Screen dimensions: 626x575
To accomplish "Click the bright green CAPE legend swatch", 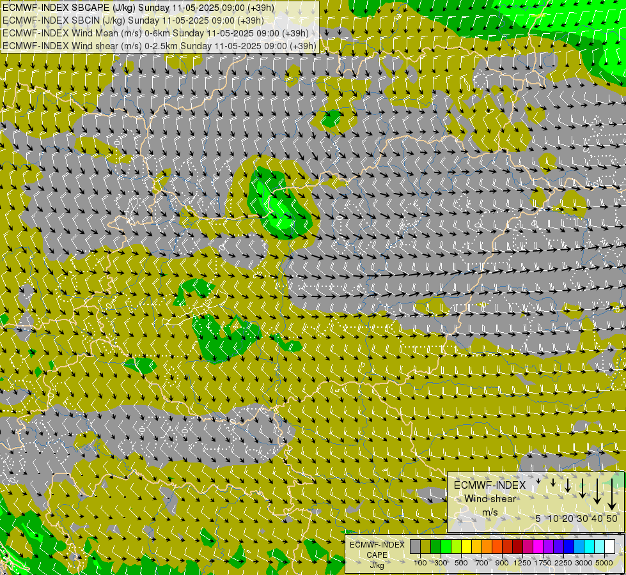I will pyautogui.click(x=446, y=546).
